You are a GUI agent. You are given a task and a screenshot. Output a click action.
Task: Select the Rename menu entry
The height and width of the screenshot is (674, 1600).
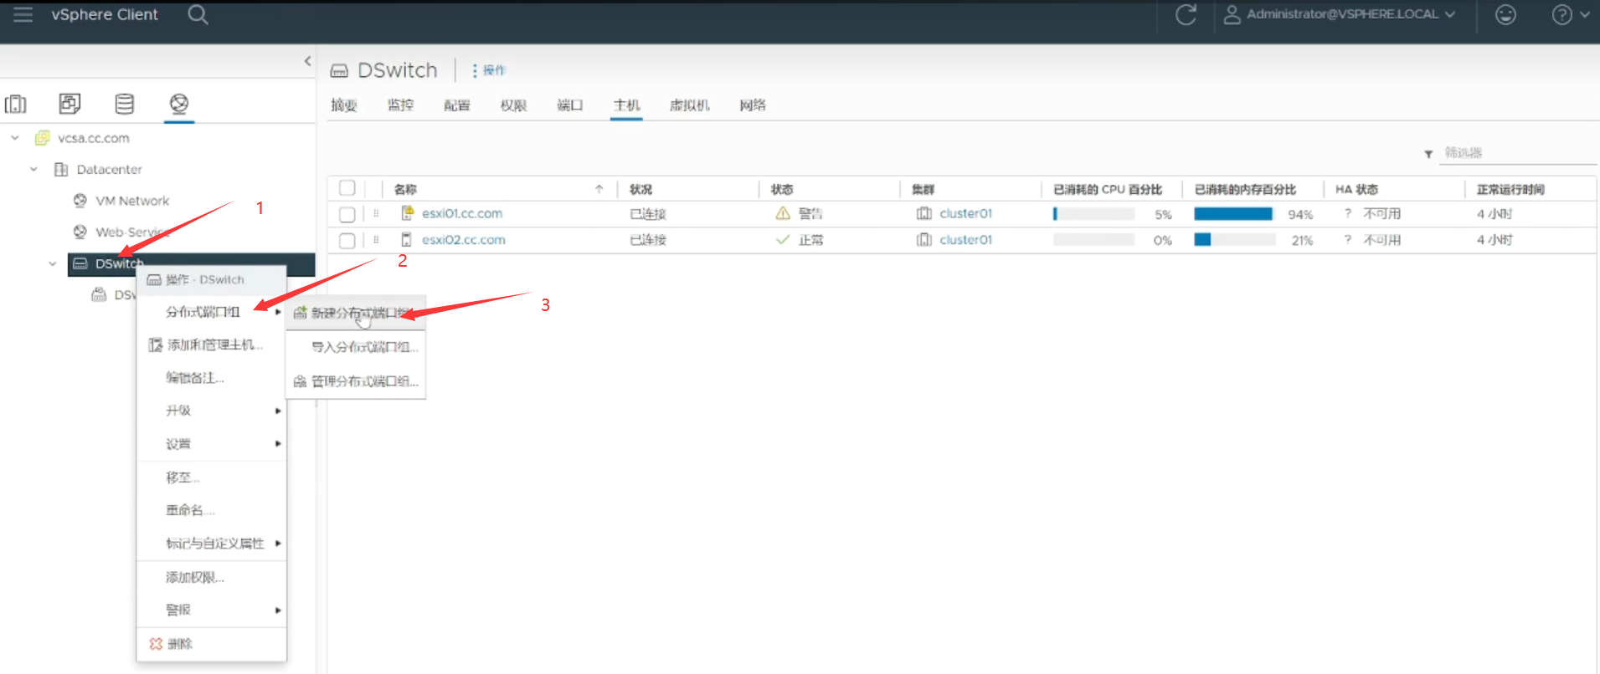tap(212, 510)
